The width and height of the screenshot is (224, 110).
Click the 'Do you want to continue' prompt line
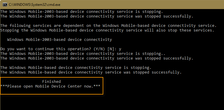(x=61, y=49)
